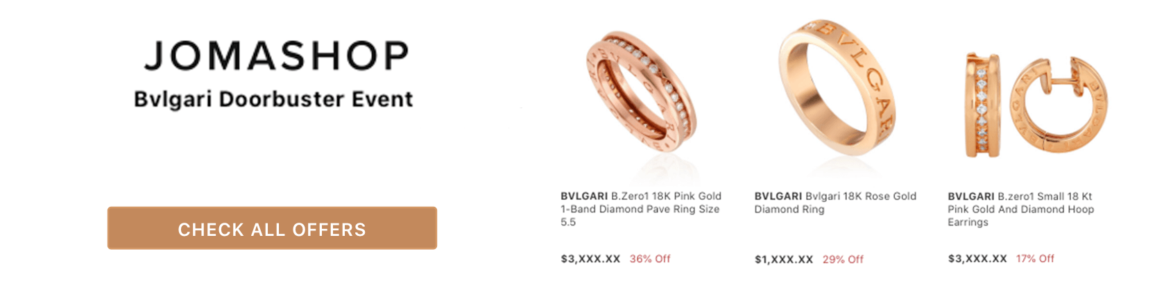Screen dimensions: 1155x290
Task: Open the JOMASHOP logo
Action: point(276,56)
